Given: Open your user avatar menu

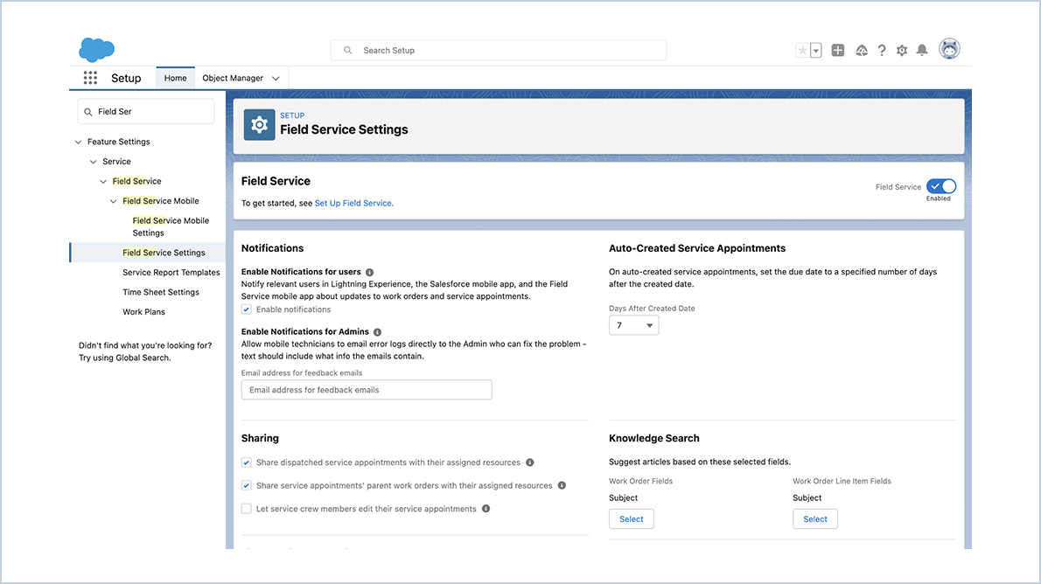Looking at the screenshot, I should pos(949,50).
